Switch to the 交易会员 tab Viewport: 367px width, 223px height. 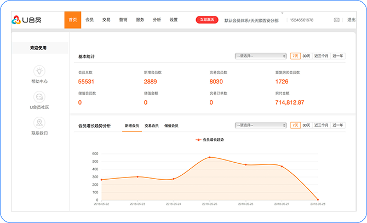click(x=152, y=126)
